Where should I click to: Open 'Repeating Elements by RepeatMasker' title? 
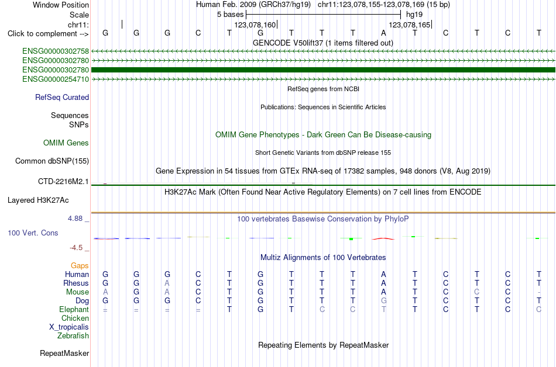(x=323, y=345)
